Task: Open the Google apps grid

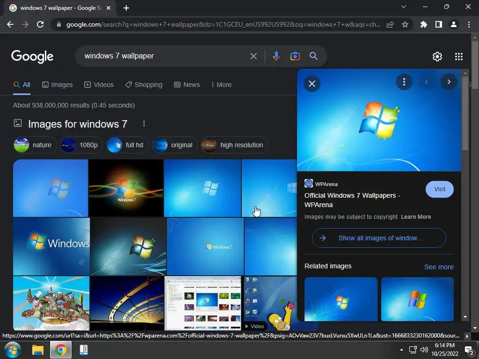Action: 458,57
